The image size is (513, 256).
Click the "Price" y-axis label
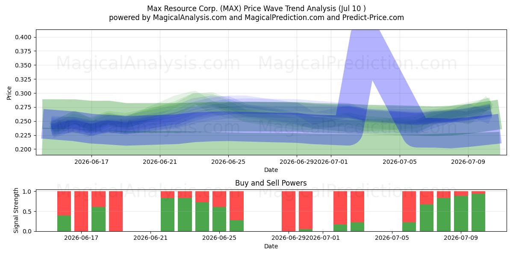tap(9, 93)
